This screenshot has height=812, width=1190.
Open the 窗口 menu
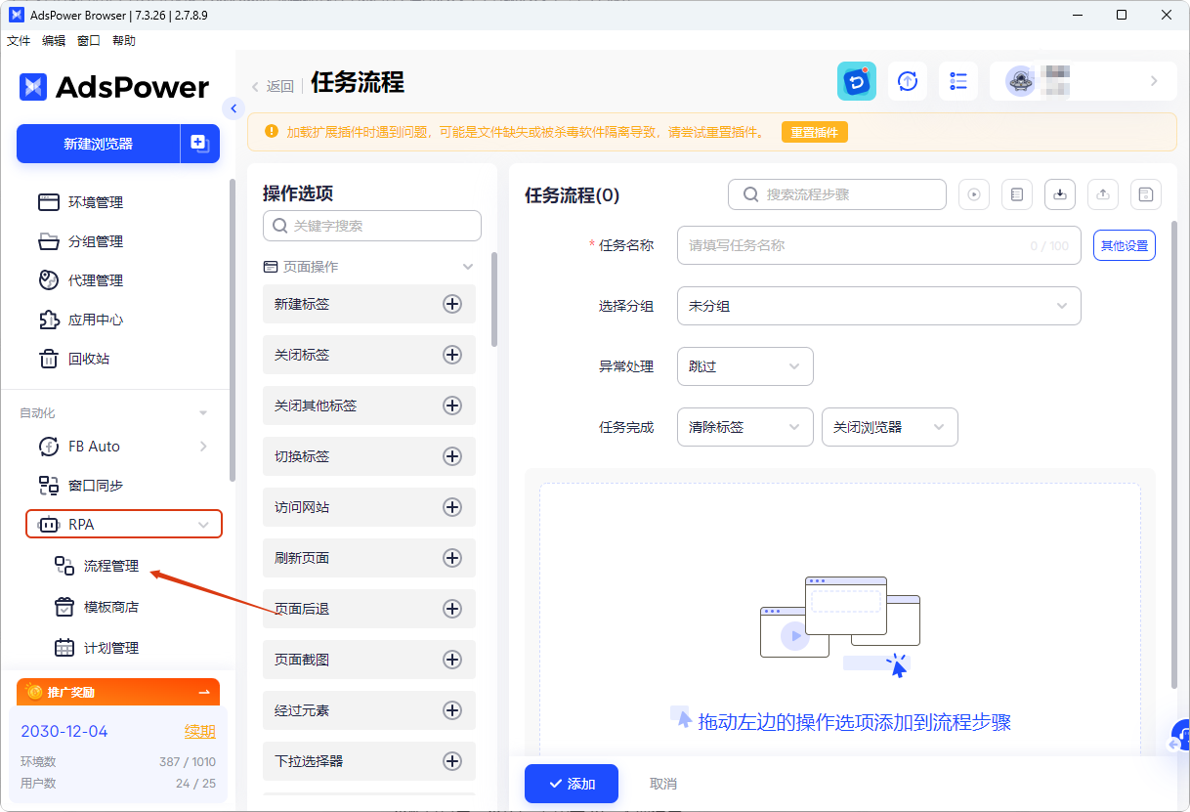pyautogui.click(x=89, y=41)
